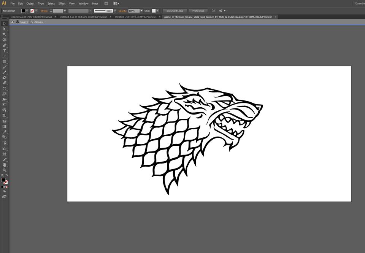Screen dimensions: 365x253
Task: Open the Window menu
Action: pyautogui.click(x=83, y=3)
